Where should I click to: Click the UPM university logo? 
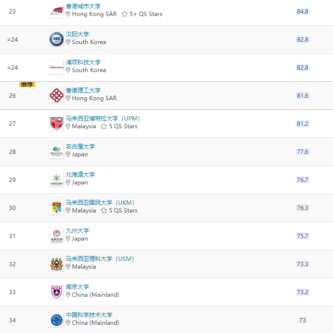click(56, 123)
